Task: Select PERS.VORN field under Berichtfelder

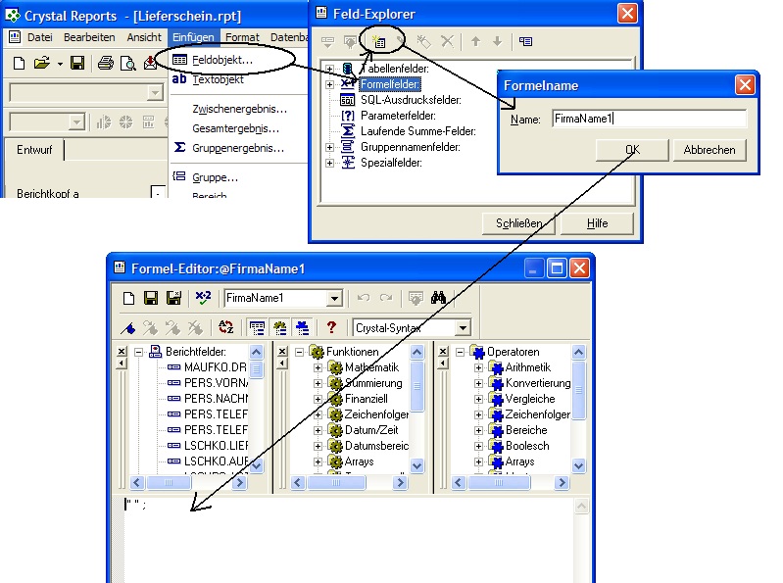Action: click(x=216, y=383)
